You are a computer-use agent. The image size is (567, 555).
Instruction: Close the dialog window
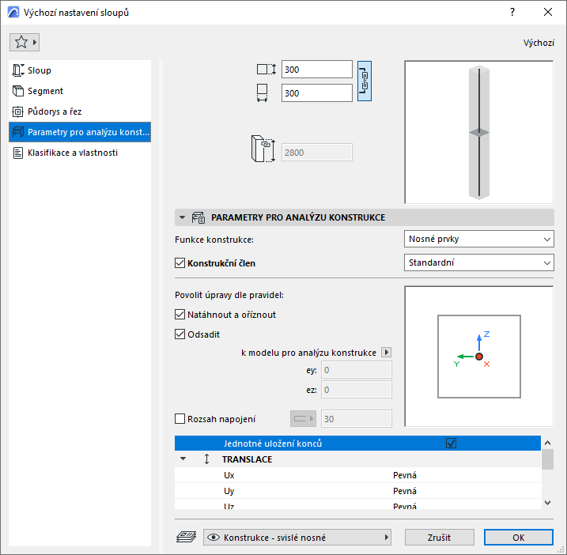point(548,13)
